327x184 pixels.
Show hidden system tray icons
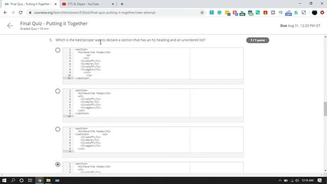[280, 180]
